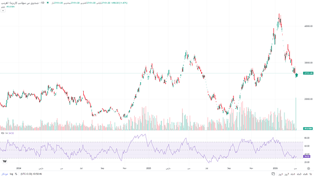
Task: Click the first Jul label on the time axis
Action: coord(81,168)
